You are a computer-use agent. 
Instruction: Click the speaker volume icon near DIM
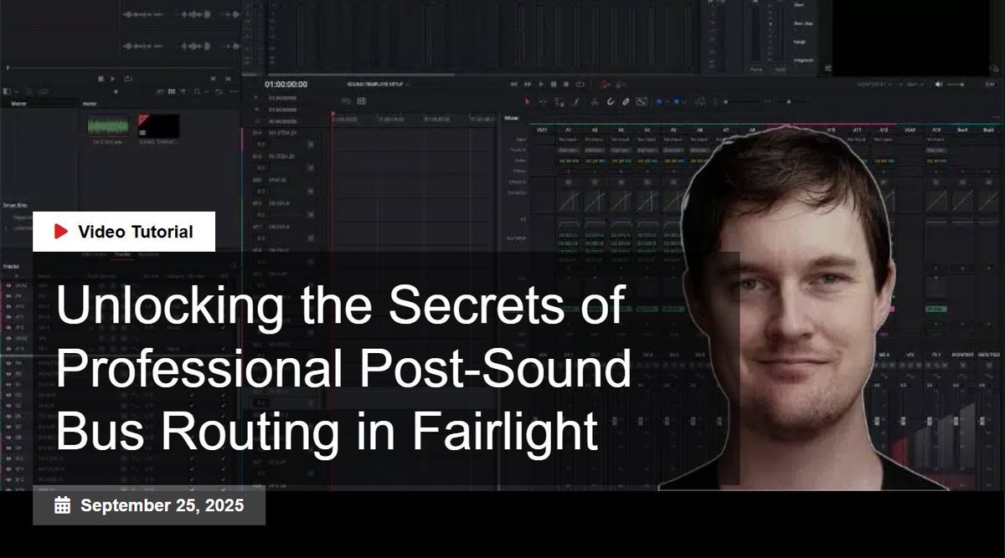[x=938, y=84]
